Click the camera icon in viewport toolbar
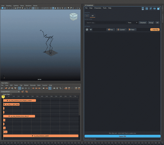Screen dimensions: 164x145 (x=15, y=8)
